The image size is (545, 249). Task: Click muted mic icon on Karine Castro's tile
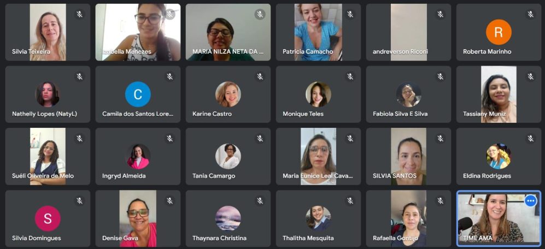coord(260,76)
